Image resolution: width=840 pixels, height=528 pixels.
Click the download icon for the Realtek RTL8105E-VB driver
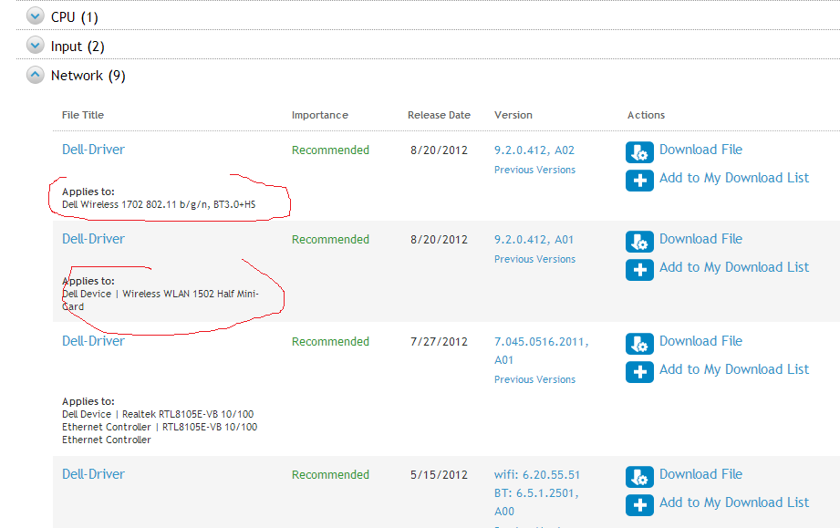(639, 344)
